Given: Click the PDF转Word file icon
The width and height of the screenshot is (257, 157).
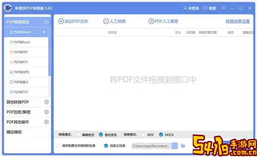Looking at the screenshot, I should click(x=11, y=32).
